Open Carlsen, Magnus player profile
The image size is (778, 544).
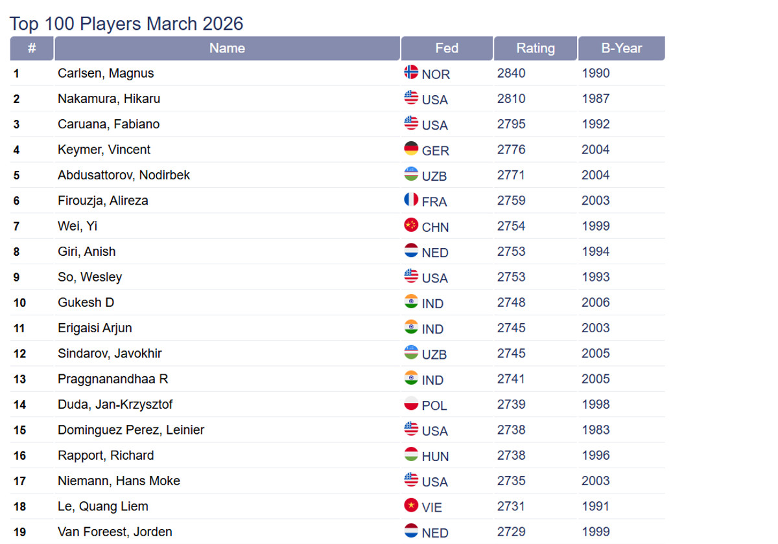coord(106,73)
